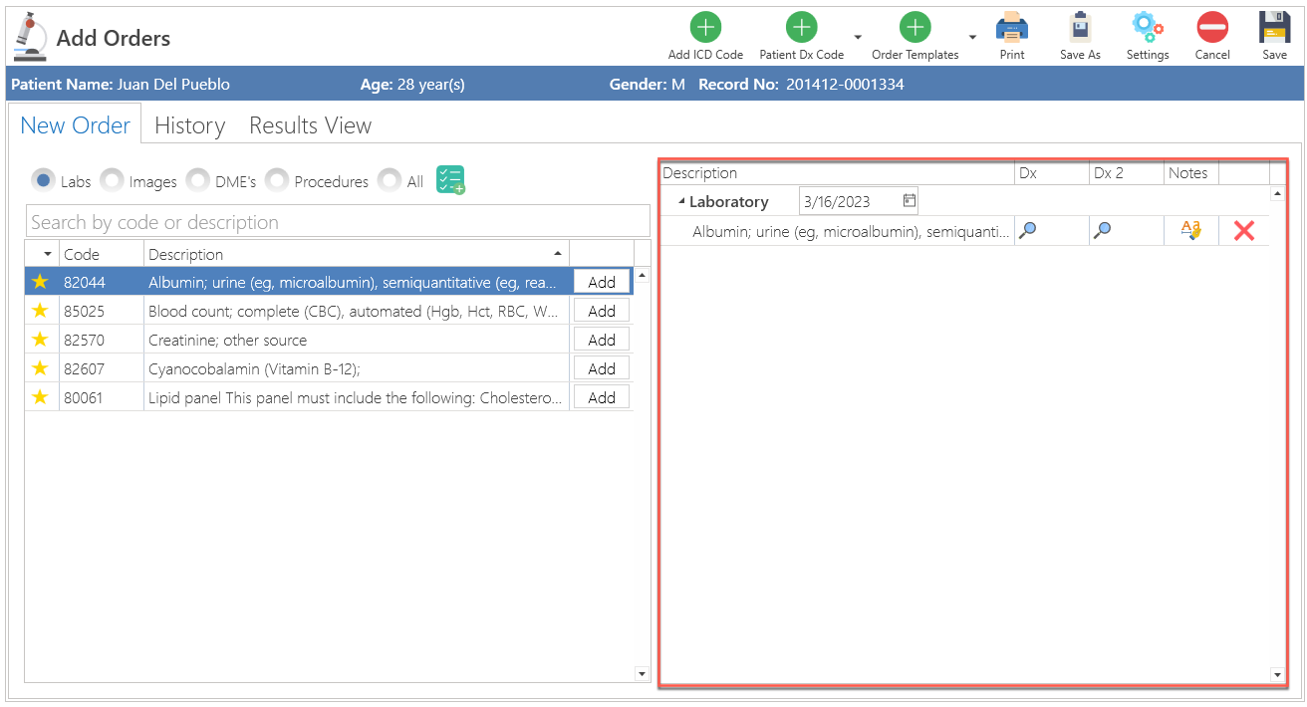Click the green order checklist icon beside All

[449, 179]
